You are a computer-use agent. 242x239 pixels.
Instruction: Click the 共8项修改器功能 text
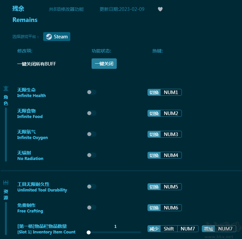tap(66, 9)
